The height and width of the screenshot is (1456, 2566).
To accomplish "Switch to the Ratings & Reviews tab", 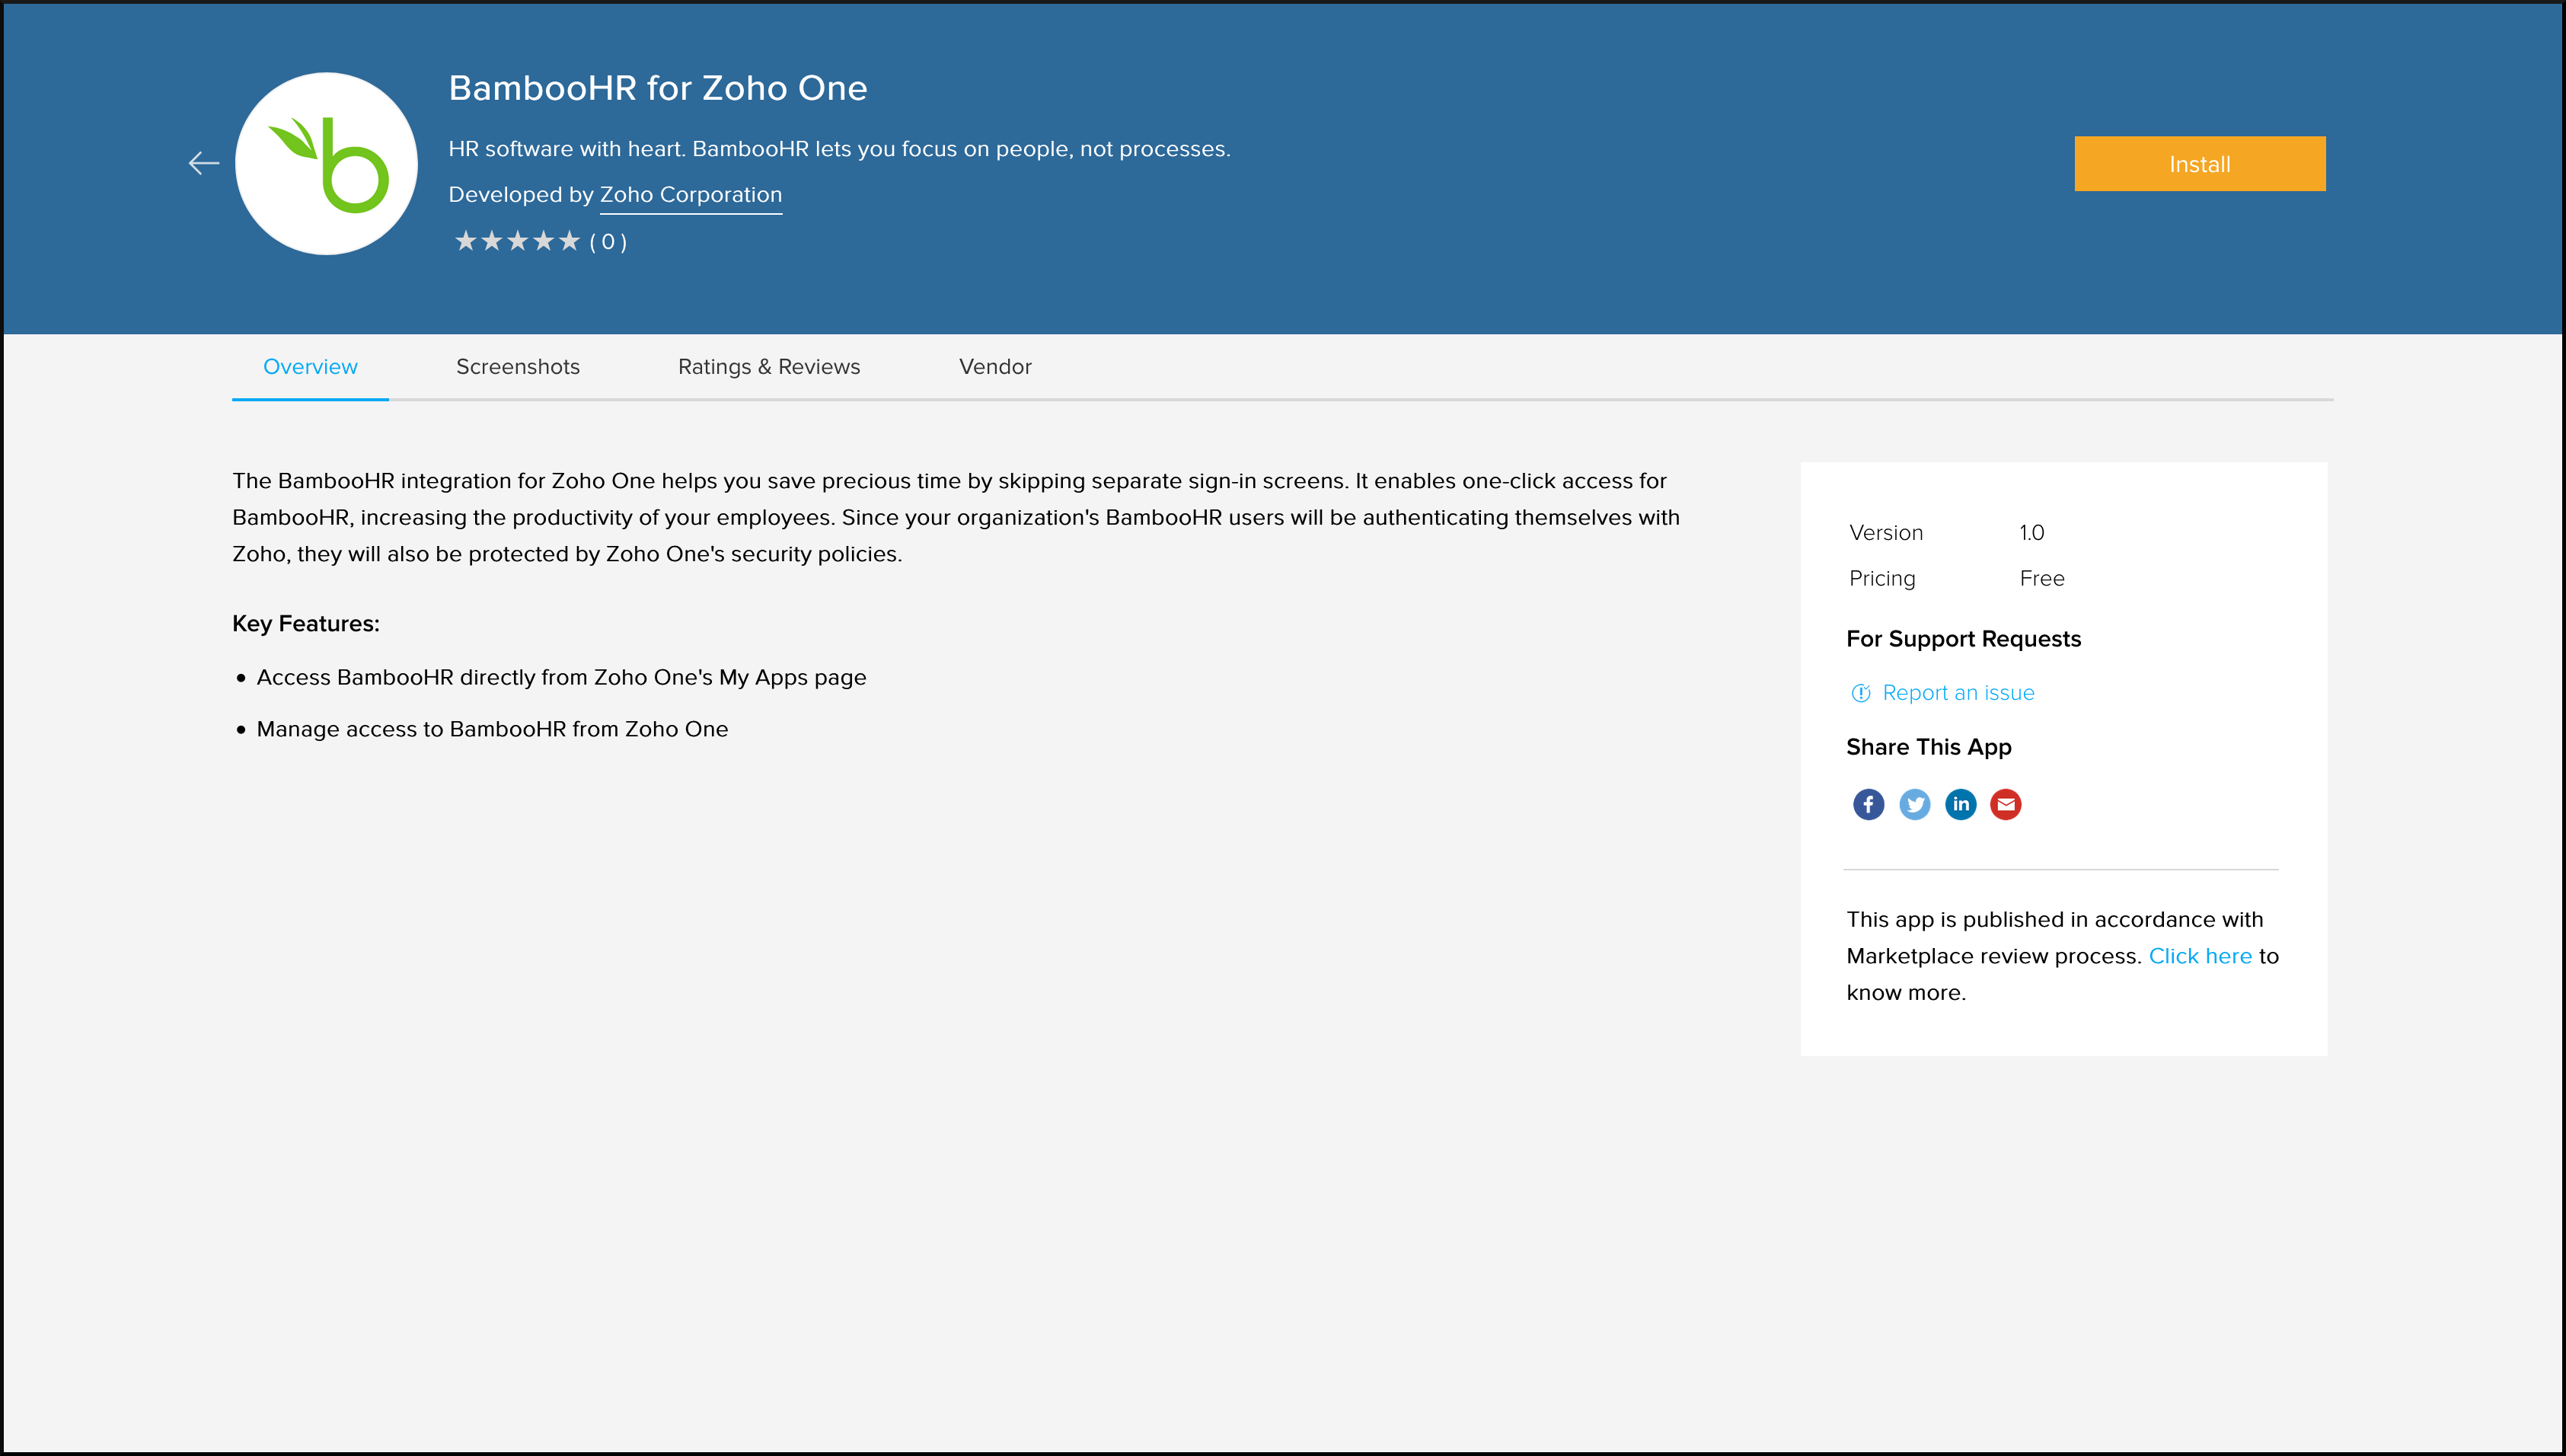I will pos(767,366).
